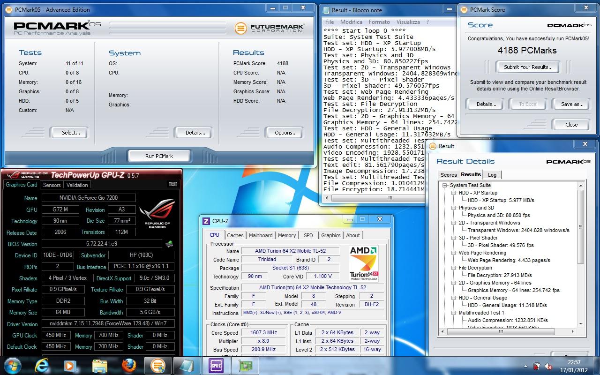Collapse File Decryption tree node
This screenshot has width=600, height=375.
pos(454,268)
